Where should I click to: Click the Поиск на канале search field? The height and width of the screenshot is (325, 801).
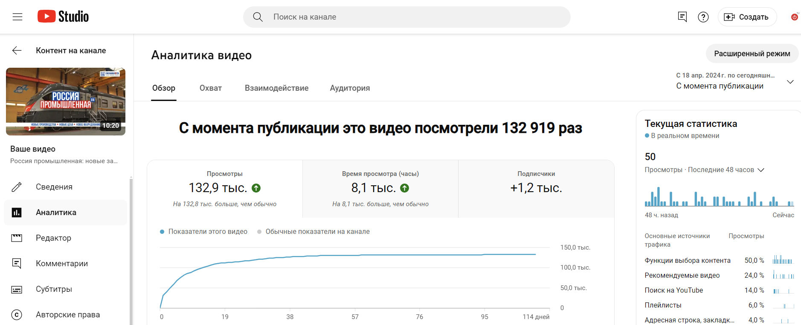(406, 17)
